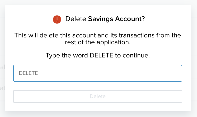Select the bold "Savings Account" name
Viewport: 197px width, 117px height.
point(115,19)
